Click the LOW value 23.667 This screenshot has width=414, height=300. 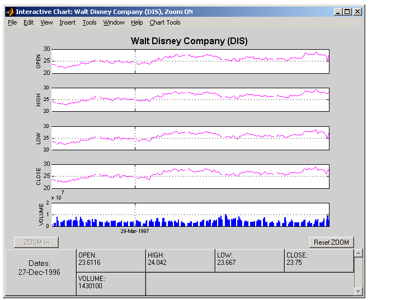pos(226,263)
